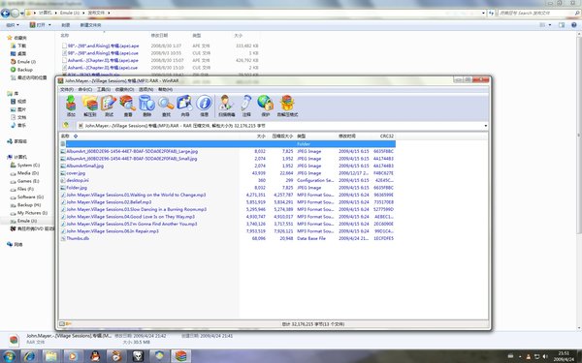The width and height of the screenshot is (582, 363).
Task: Select 03.Slow Dancing in a Burning Room.mp3
Action: click(x=136, y=209)
